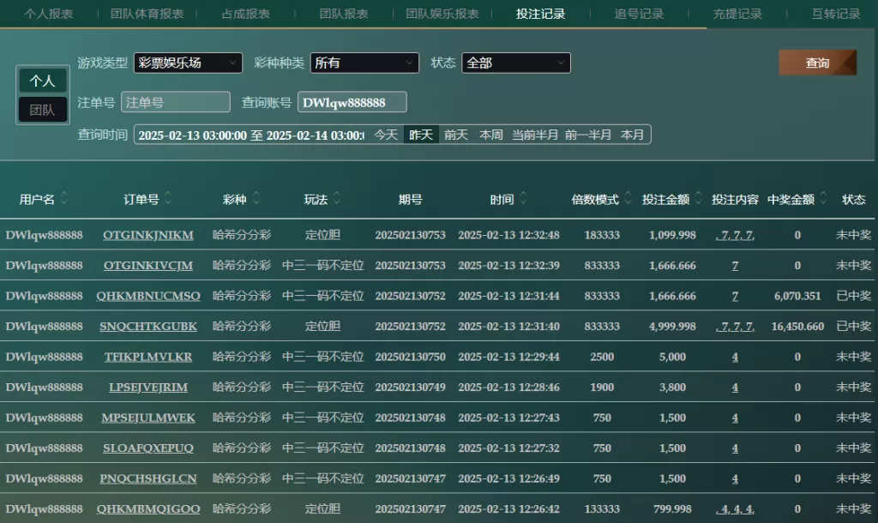This screenshot has width=878, height=523.
Task: Open order SNQCHTKGUBK link
Action: coord(148,327)
